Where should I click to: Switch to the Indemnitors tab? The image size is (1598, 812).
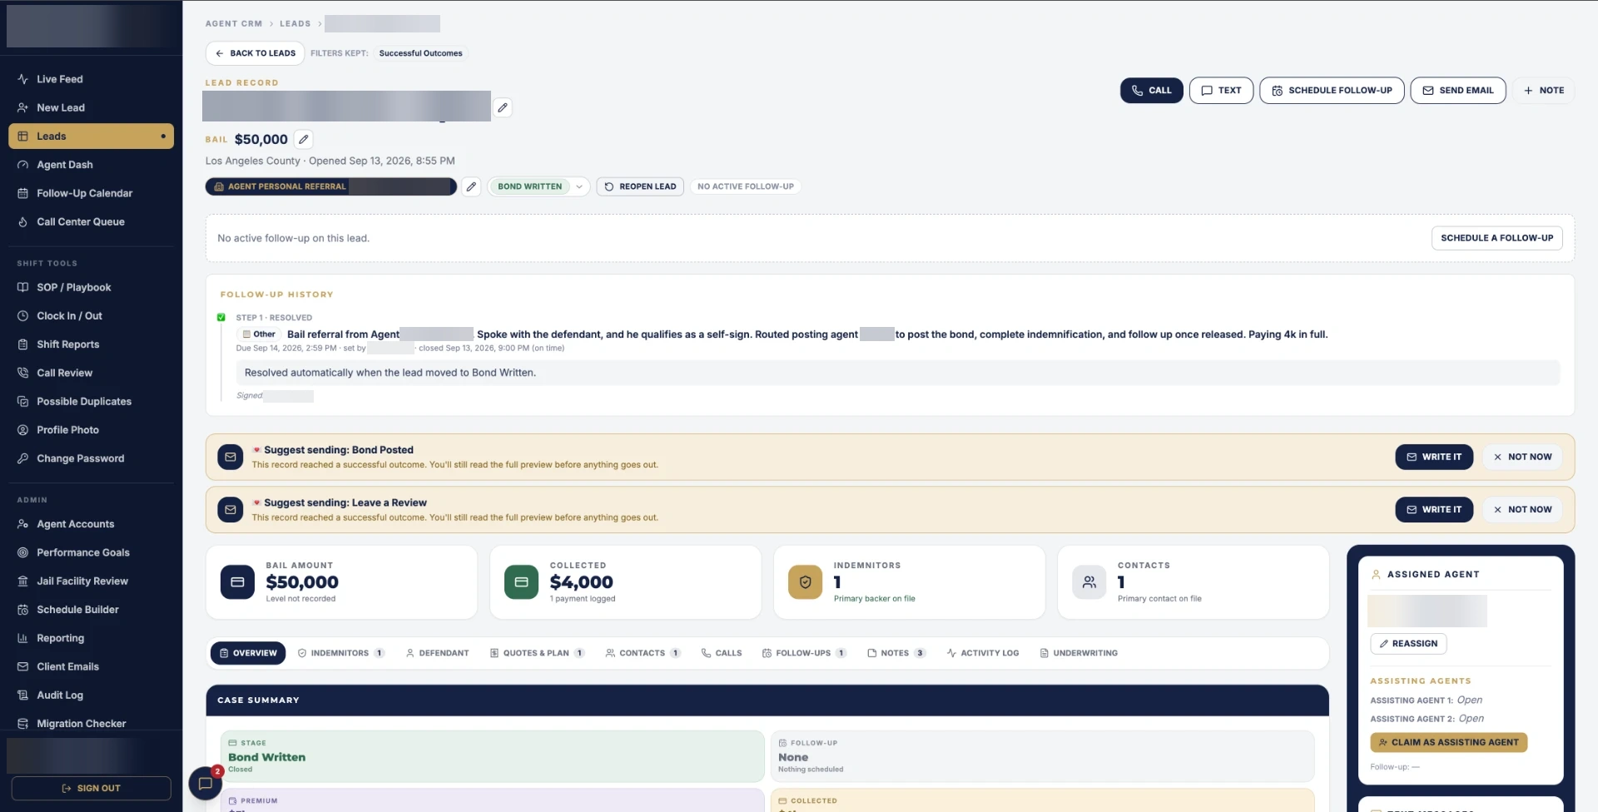click(341, 653)
